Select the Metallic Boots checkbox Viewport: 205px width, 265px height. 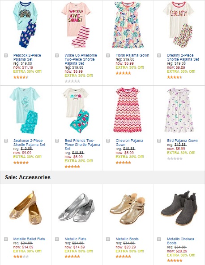tap(108, 239)
